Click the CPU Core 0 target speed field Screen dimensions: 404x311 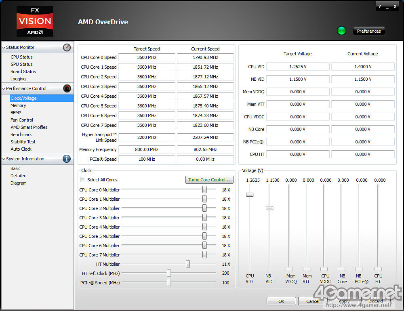[x=147, y=57]
